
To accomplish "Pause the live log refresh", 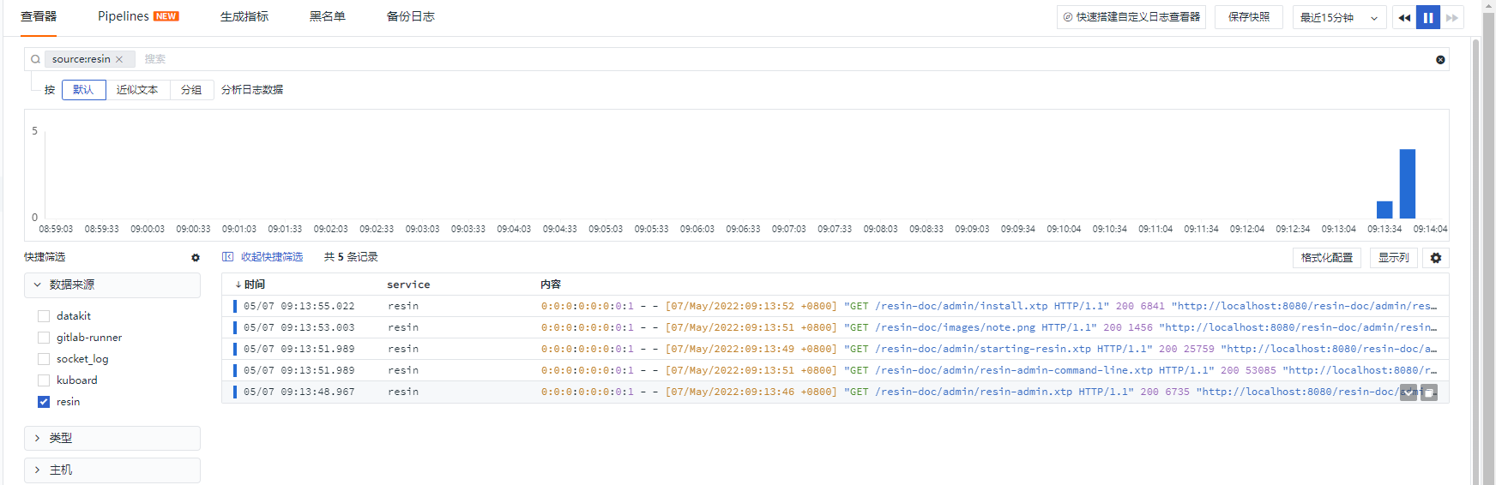I will pos(1428,17).
